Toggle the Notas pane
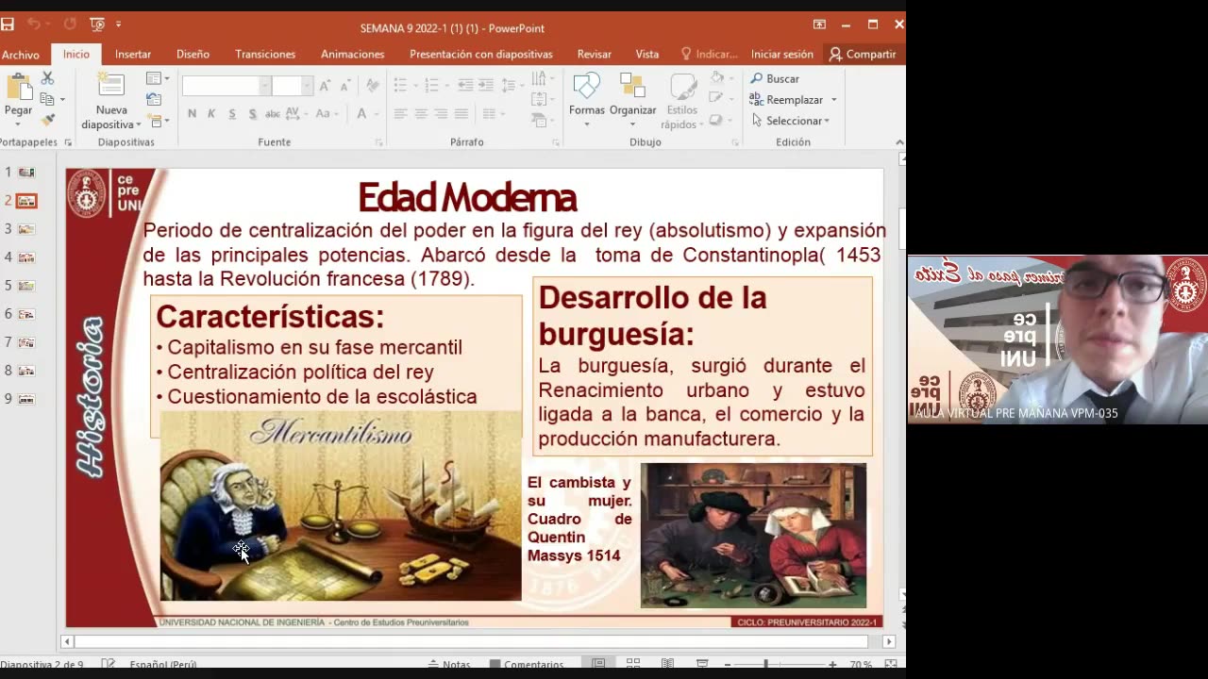 [449, 665]
